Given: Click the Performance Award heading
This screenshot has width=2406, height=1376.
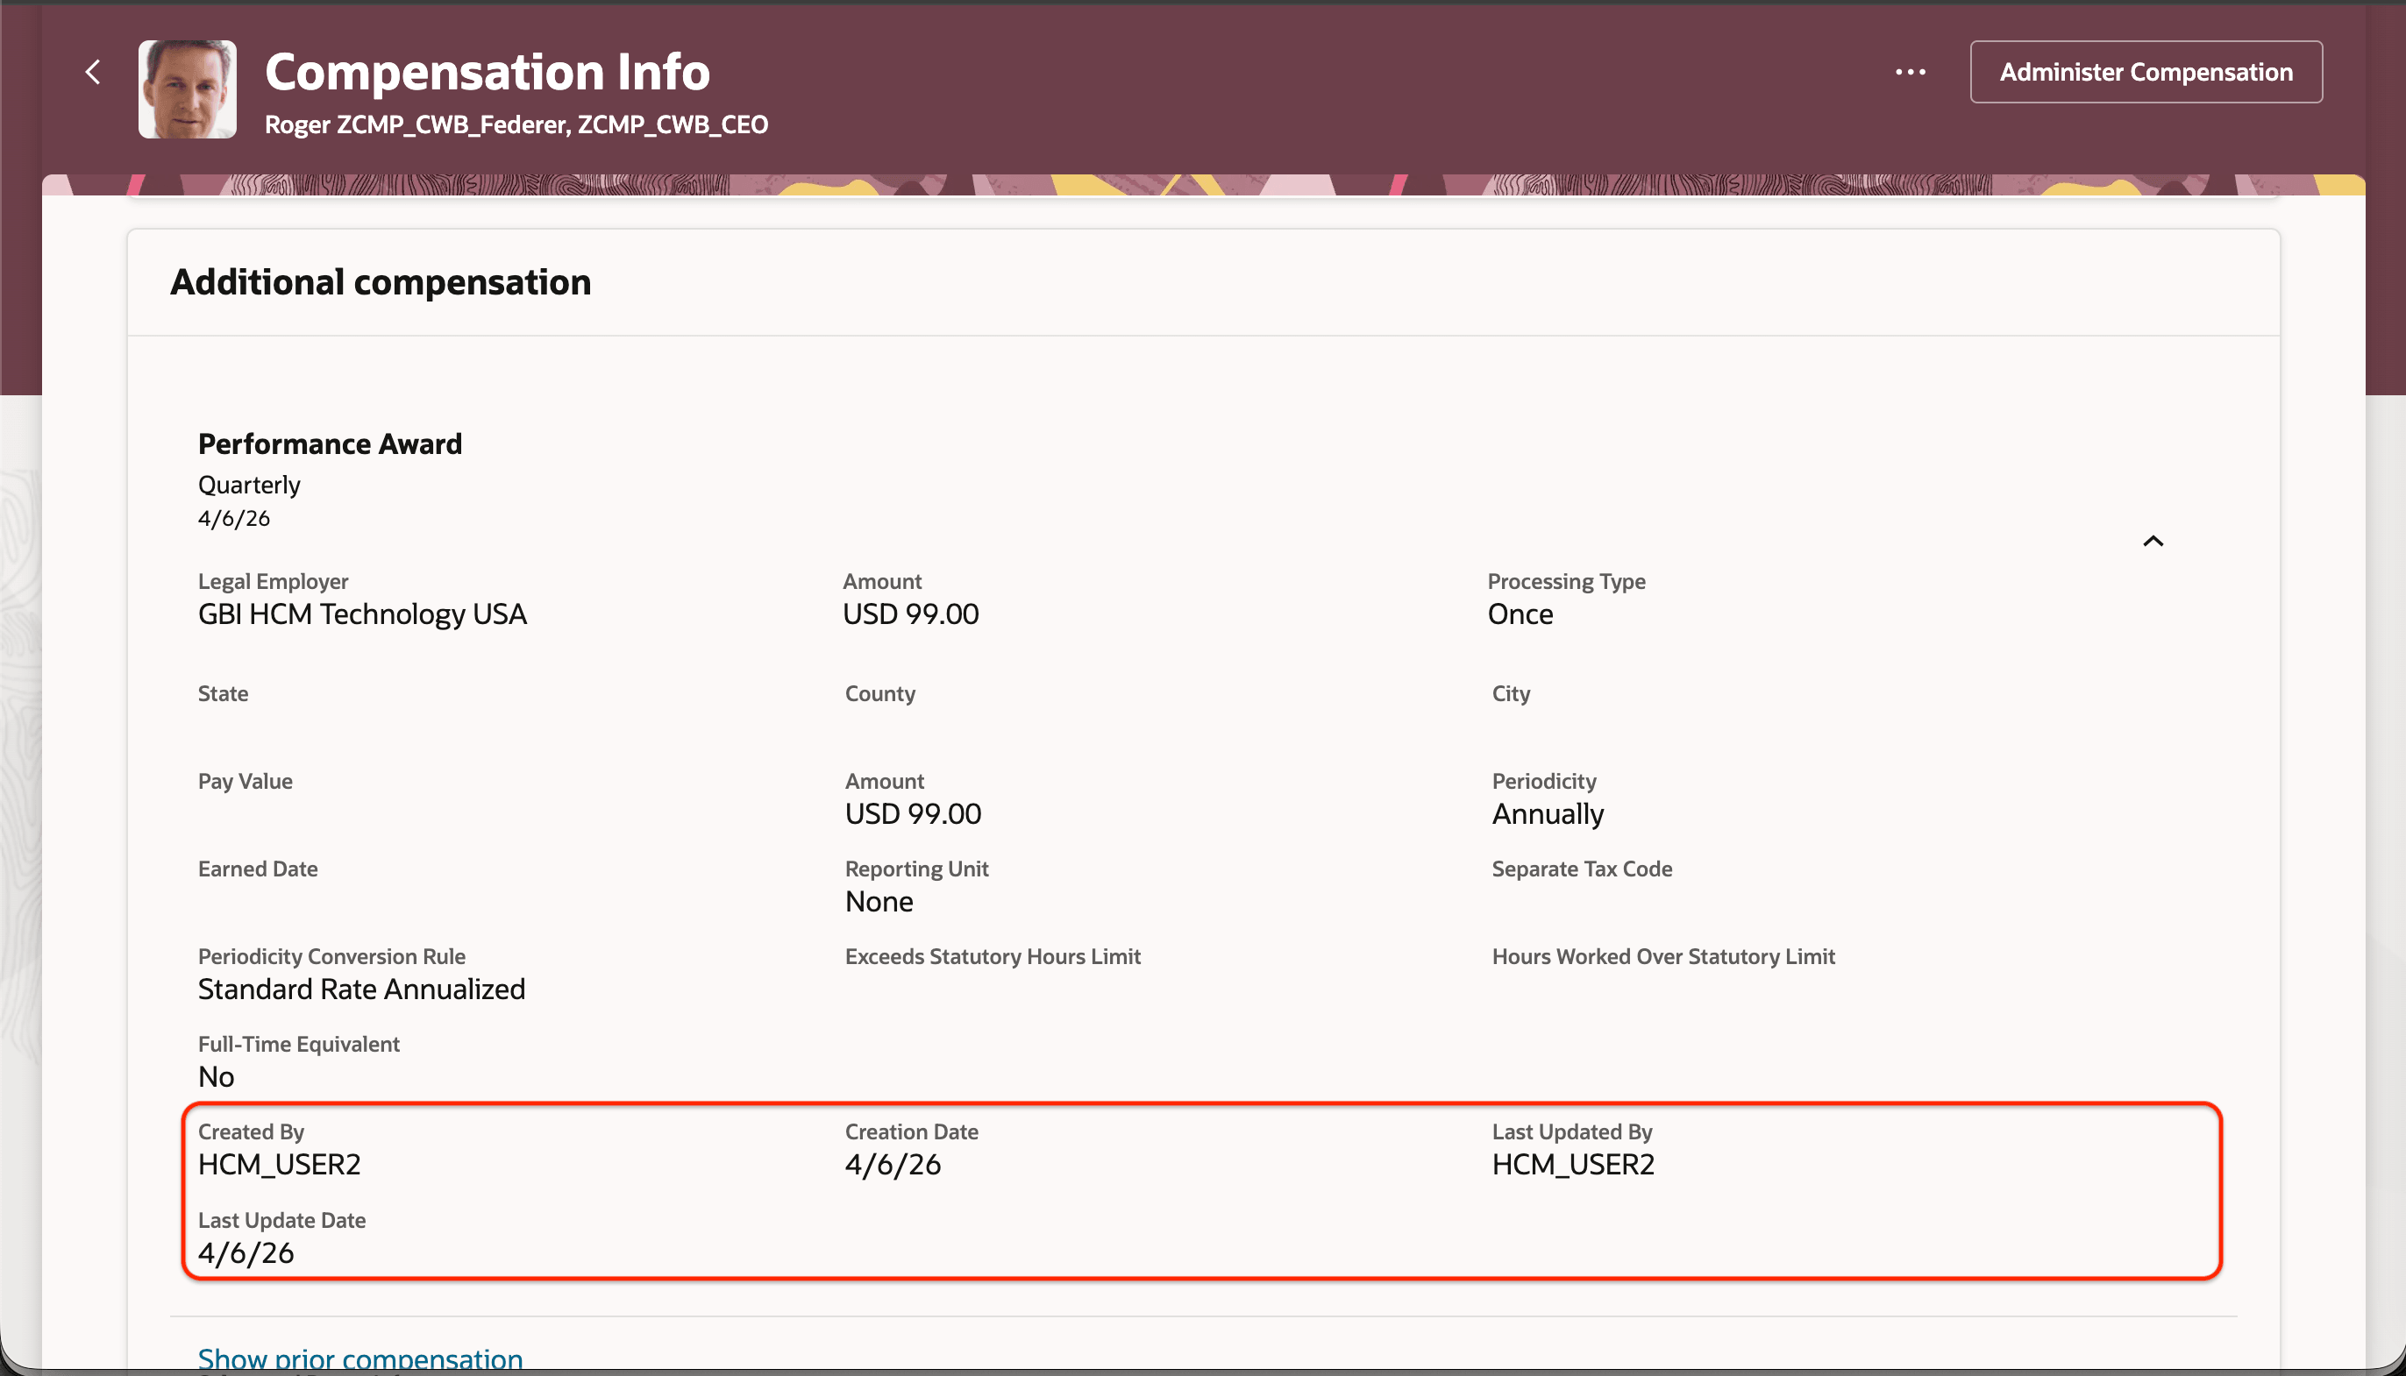Looking at the screenshot, I should click(x=330, y=443).
